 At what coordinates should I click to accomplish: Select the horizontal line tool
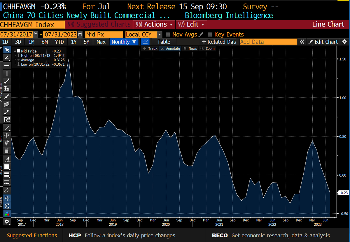click(7, 66)
